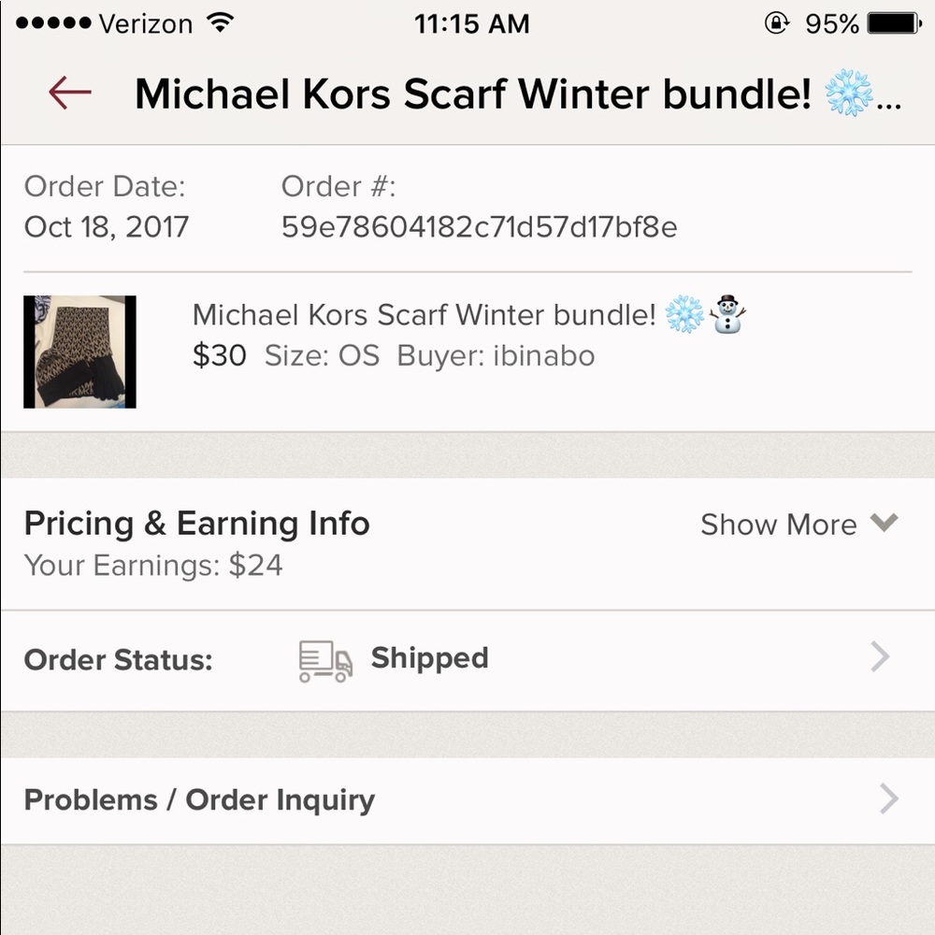Tap the back arrow to return
The height and width of the screenshot is (935, 935).
[x=66, y=93]
